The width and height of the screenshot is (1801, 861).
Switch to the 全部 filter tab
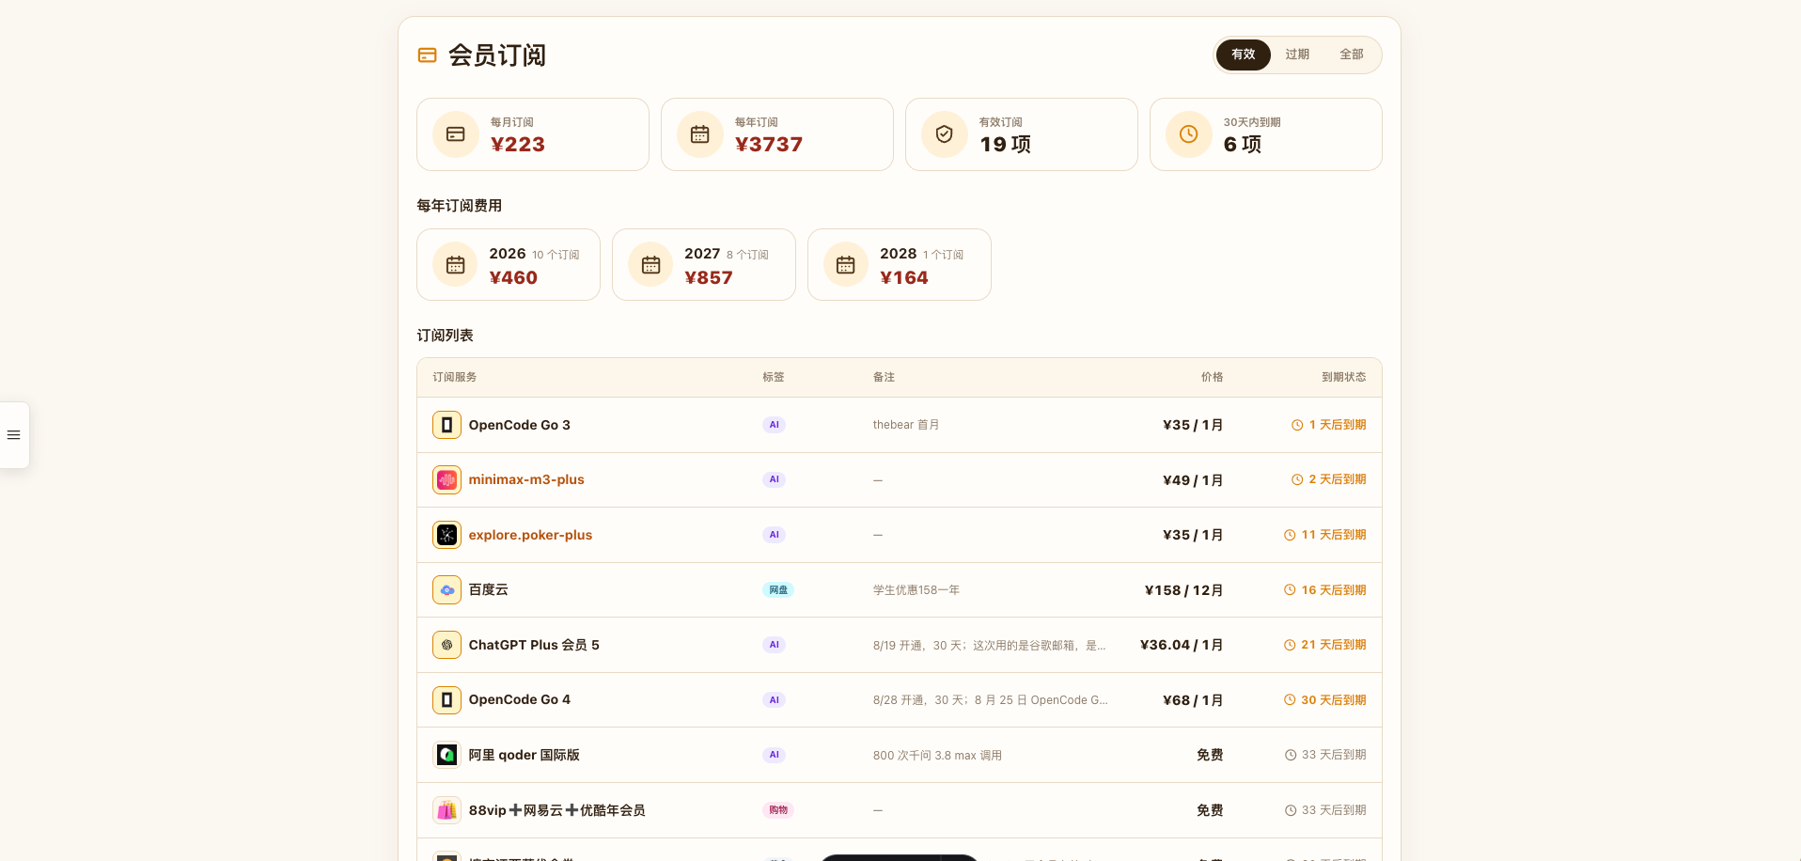[x=1352, y=55]
